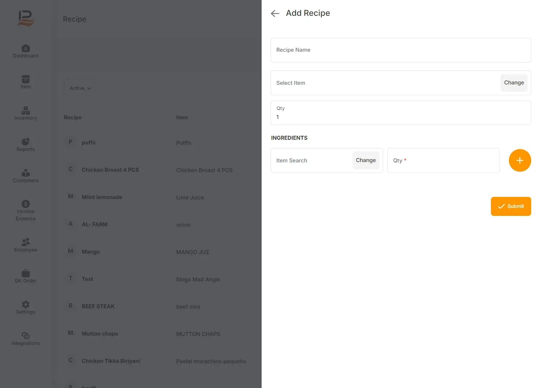Select the Test recipe row

(87, 279)
